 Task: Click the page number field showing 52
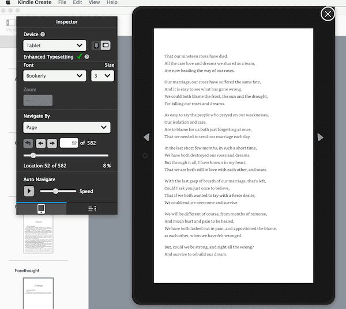pyautogui.click(x=69, y=143)
